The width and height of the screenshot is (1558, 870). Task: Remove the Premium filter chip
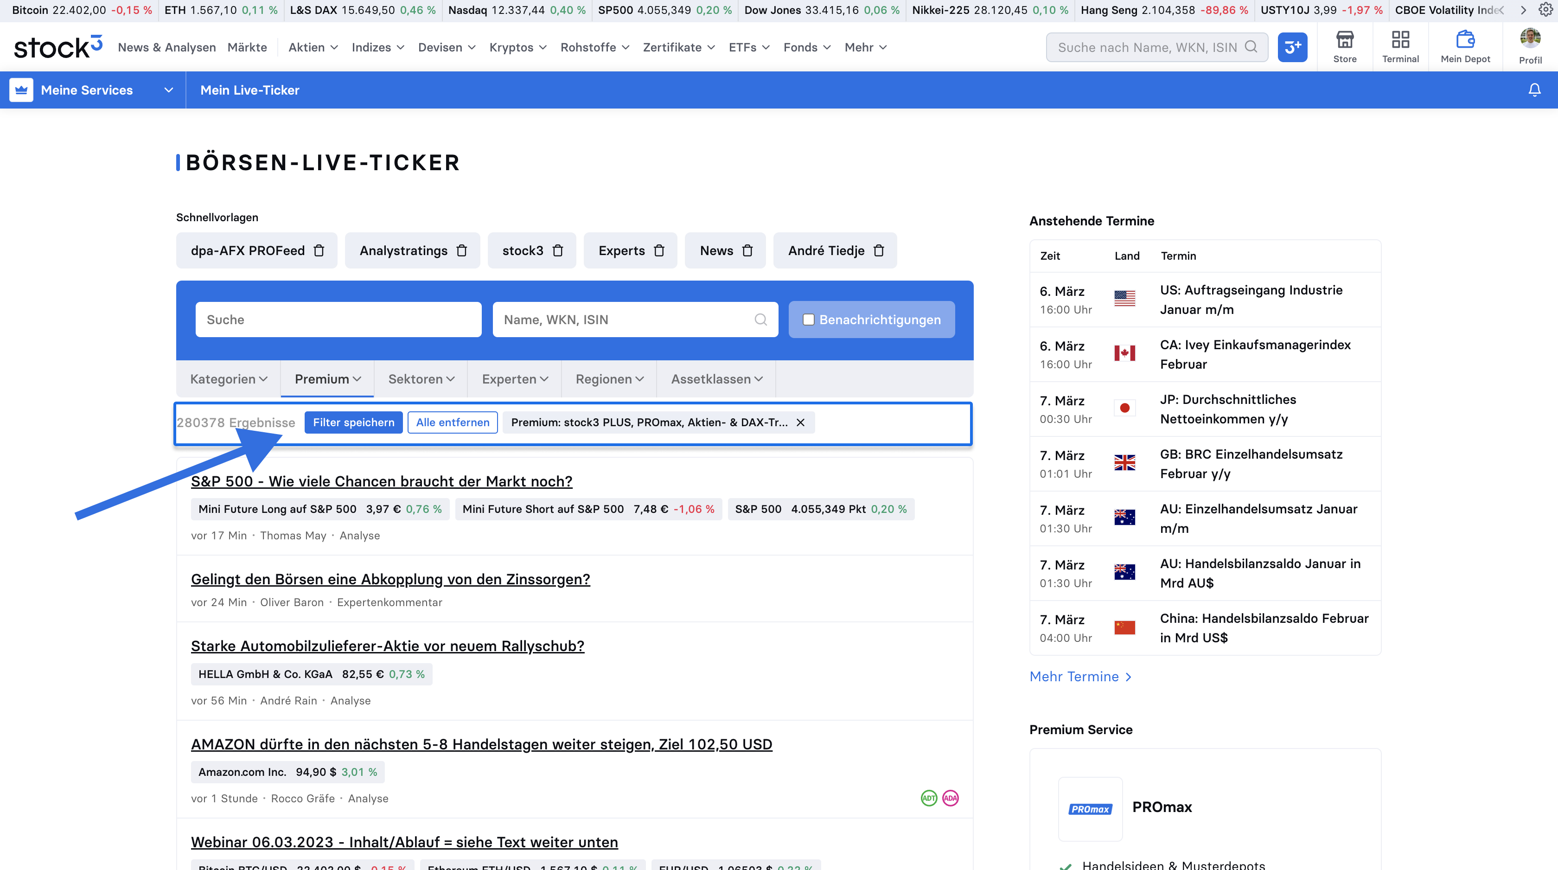[x=800, y=422]
